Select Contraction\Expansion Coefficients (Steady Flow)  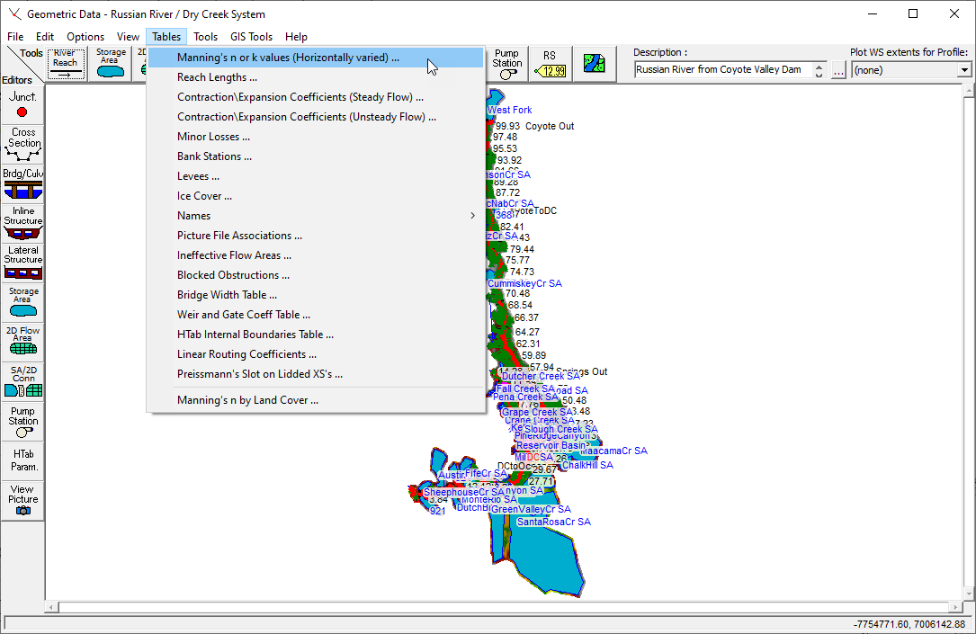317,97
